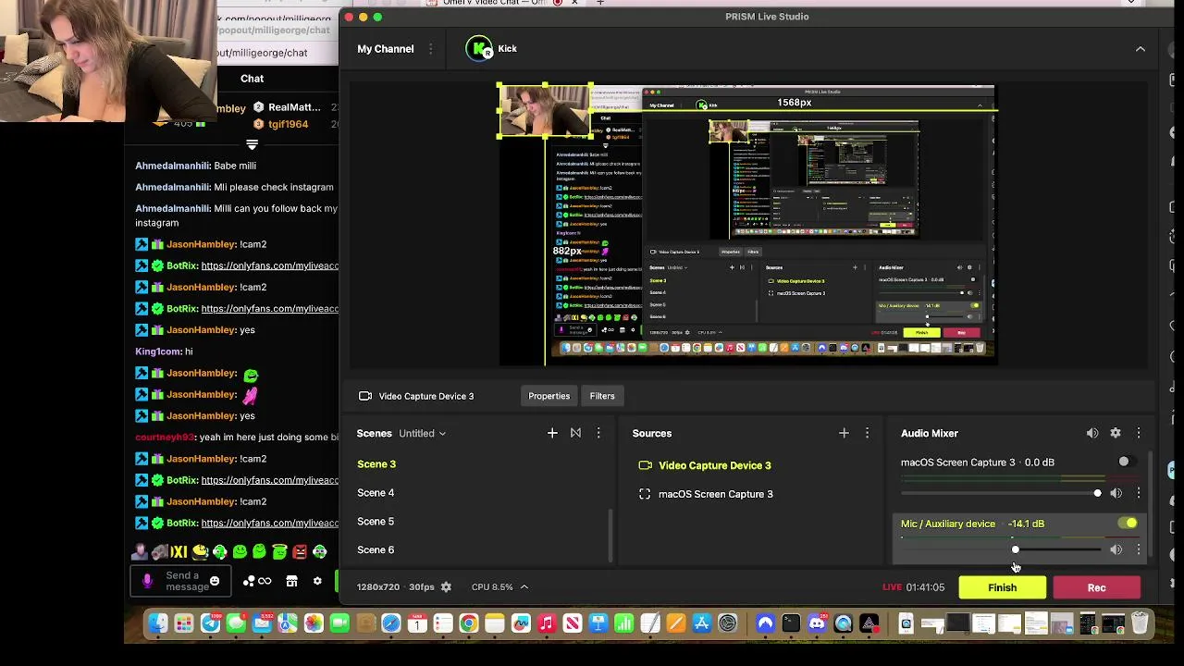Collapse the channel panel with the chevron
Image resolution: width=1184 pixels, height=666 pixels.
[1140, 49]
